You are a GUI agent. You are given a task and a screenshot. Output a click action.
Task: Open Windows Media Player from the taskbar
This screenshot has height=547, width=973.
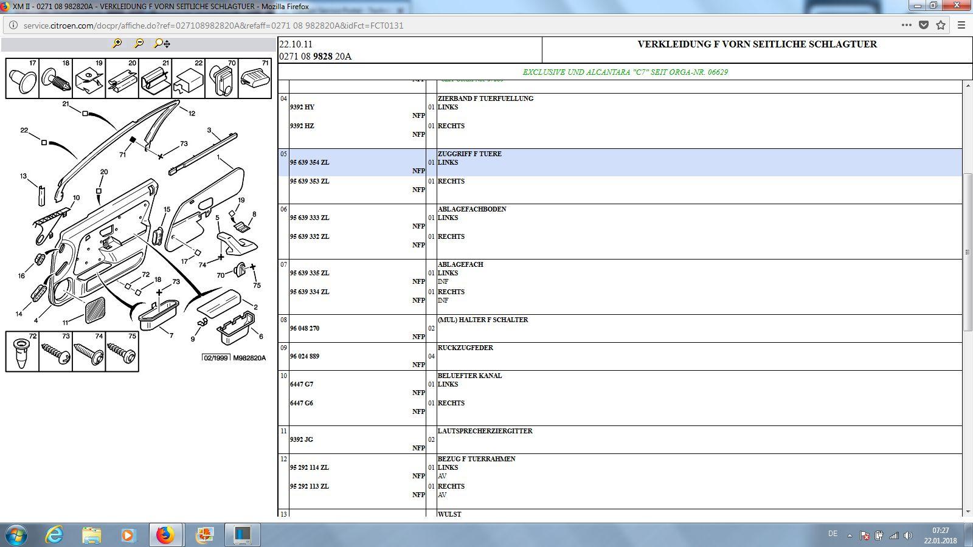coord(128,535)
